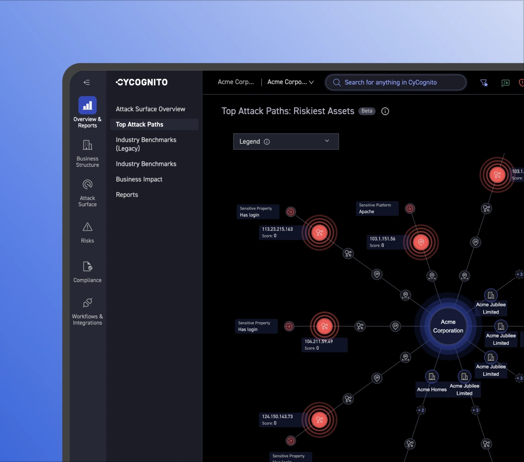This screenshot has width=524, height=462.
Task: Open the Acme Corpo... organization dropdown
Action: 290,82
